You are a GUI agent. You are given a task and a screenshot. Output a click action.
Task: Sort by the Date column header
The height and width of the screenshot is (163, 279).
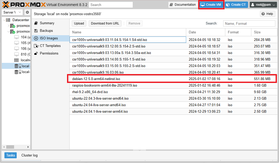(x=205, y=32)
